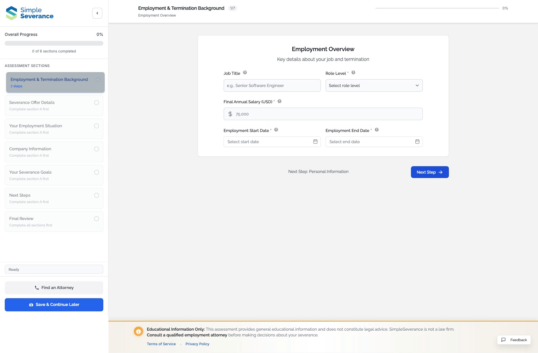Collapse the sidebar with chevron button
This screenshot has height=353, width=538.
(x=97, y=13)
